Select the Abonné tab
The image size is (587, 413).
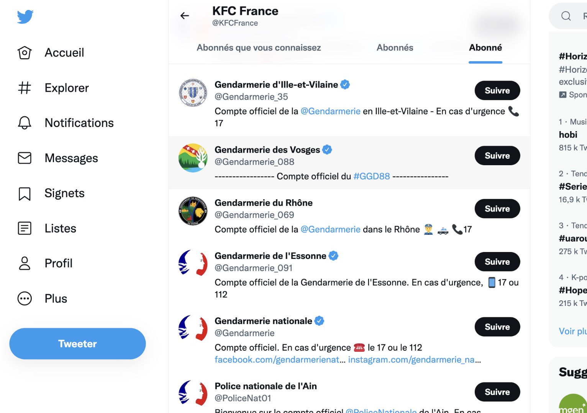click(x=485, y=48)
